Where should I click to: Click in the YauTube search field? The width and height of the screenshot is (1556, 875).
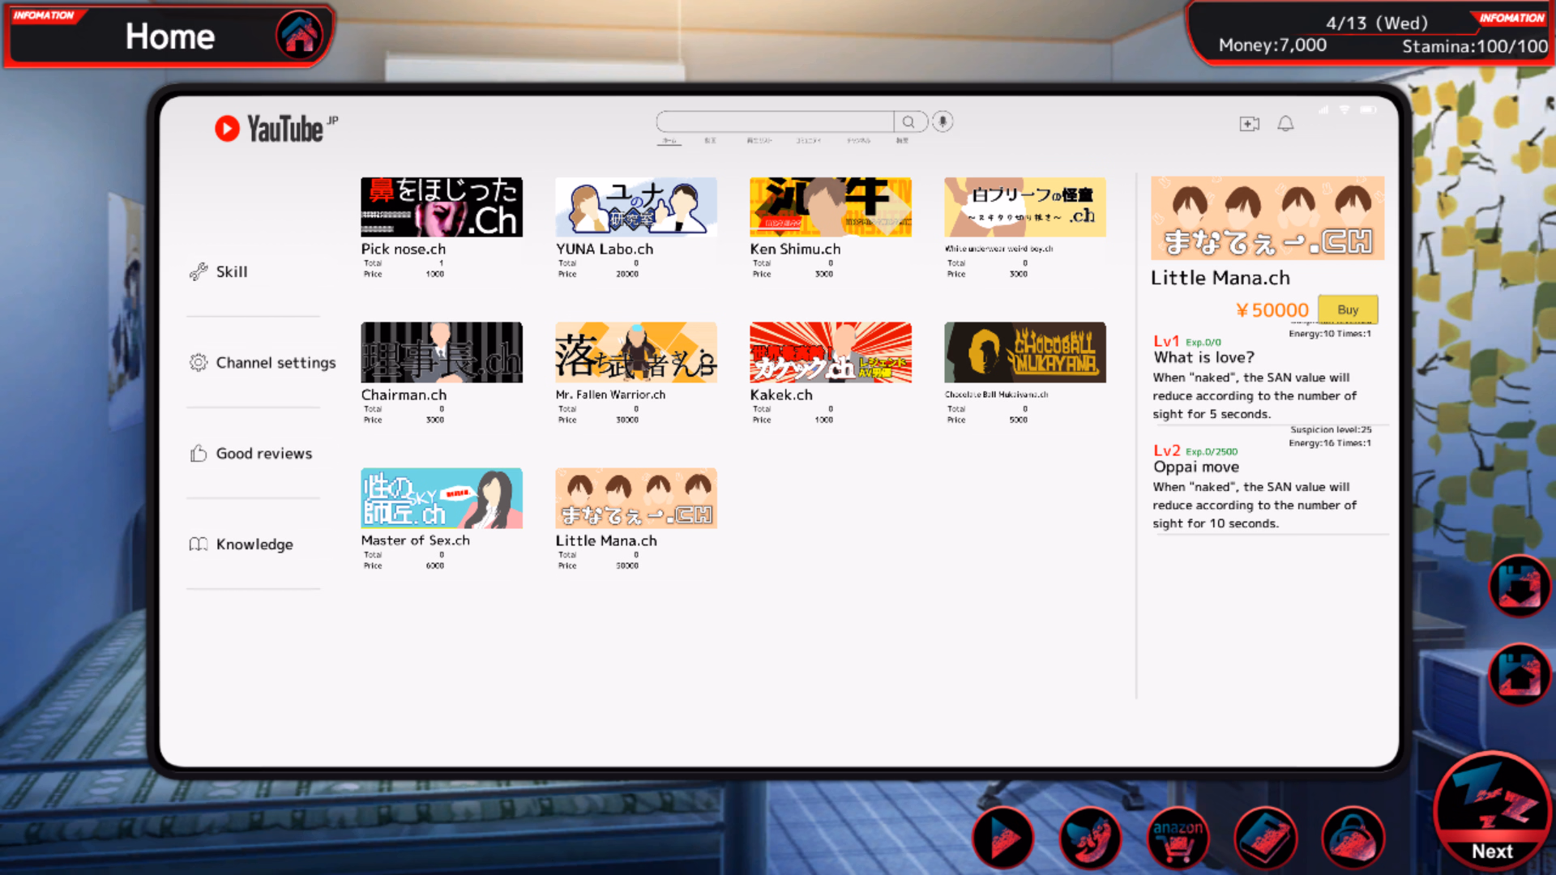point(774,122)
